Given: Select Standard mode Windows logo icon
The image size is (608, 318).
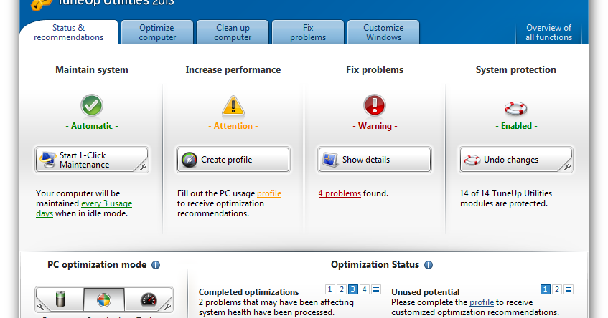Looking at the screenshot, I should tap(104, 299).
